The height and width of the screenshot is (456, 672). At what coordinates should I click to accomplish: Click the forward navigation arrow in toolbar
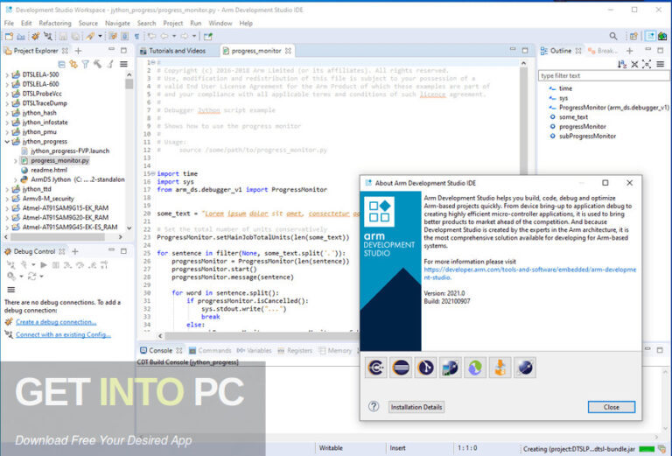point(185,37)
